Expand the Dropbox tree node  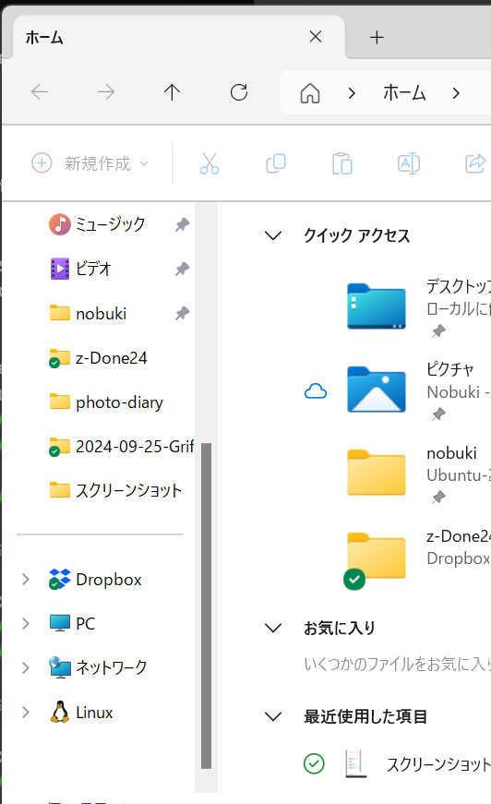pos(26,580)
